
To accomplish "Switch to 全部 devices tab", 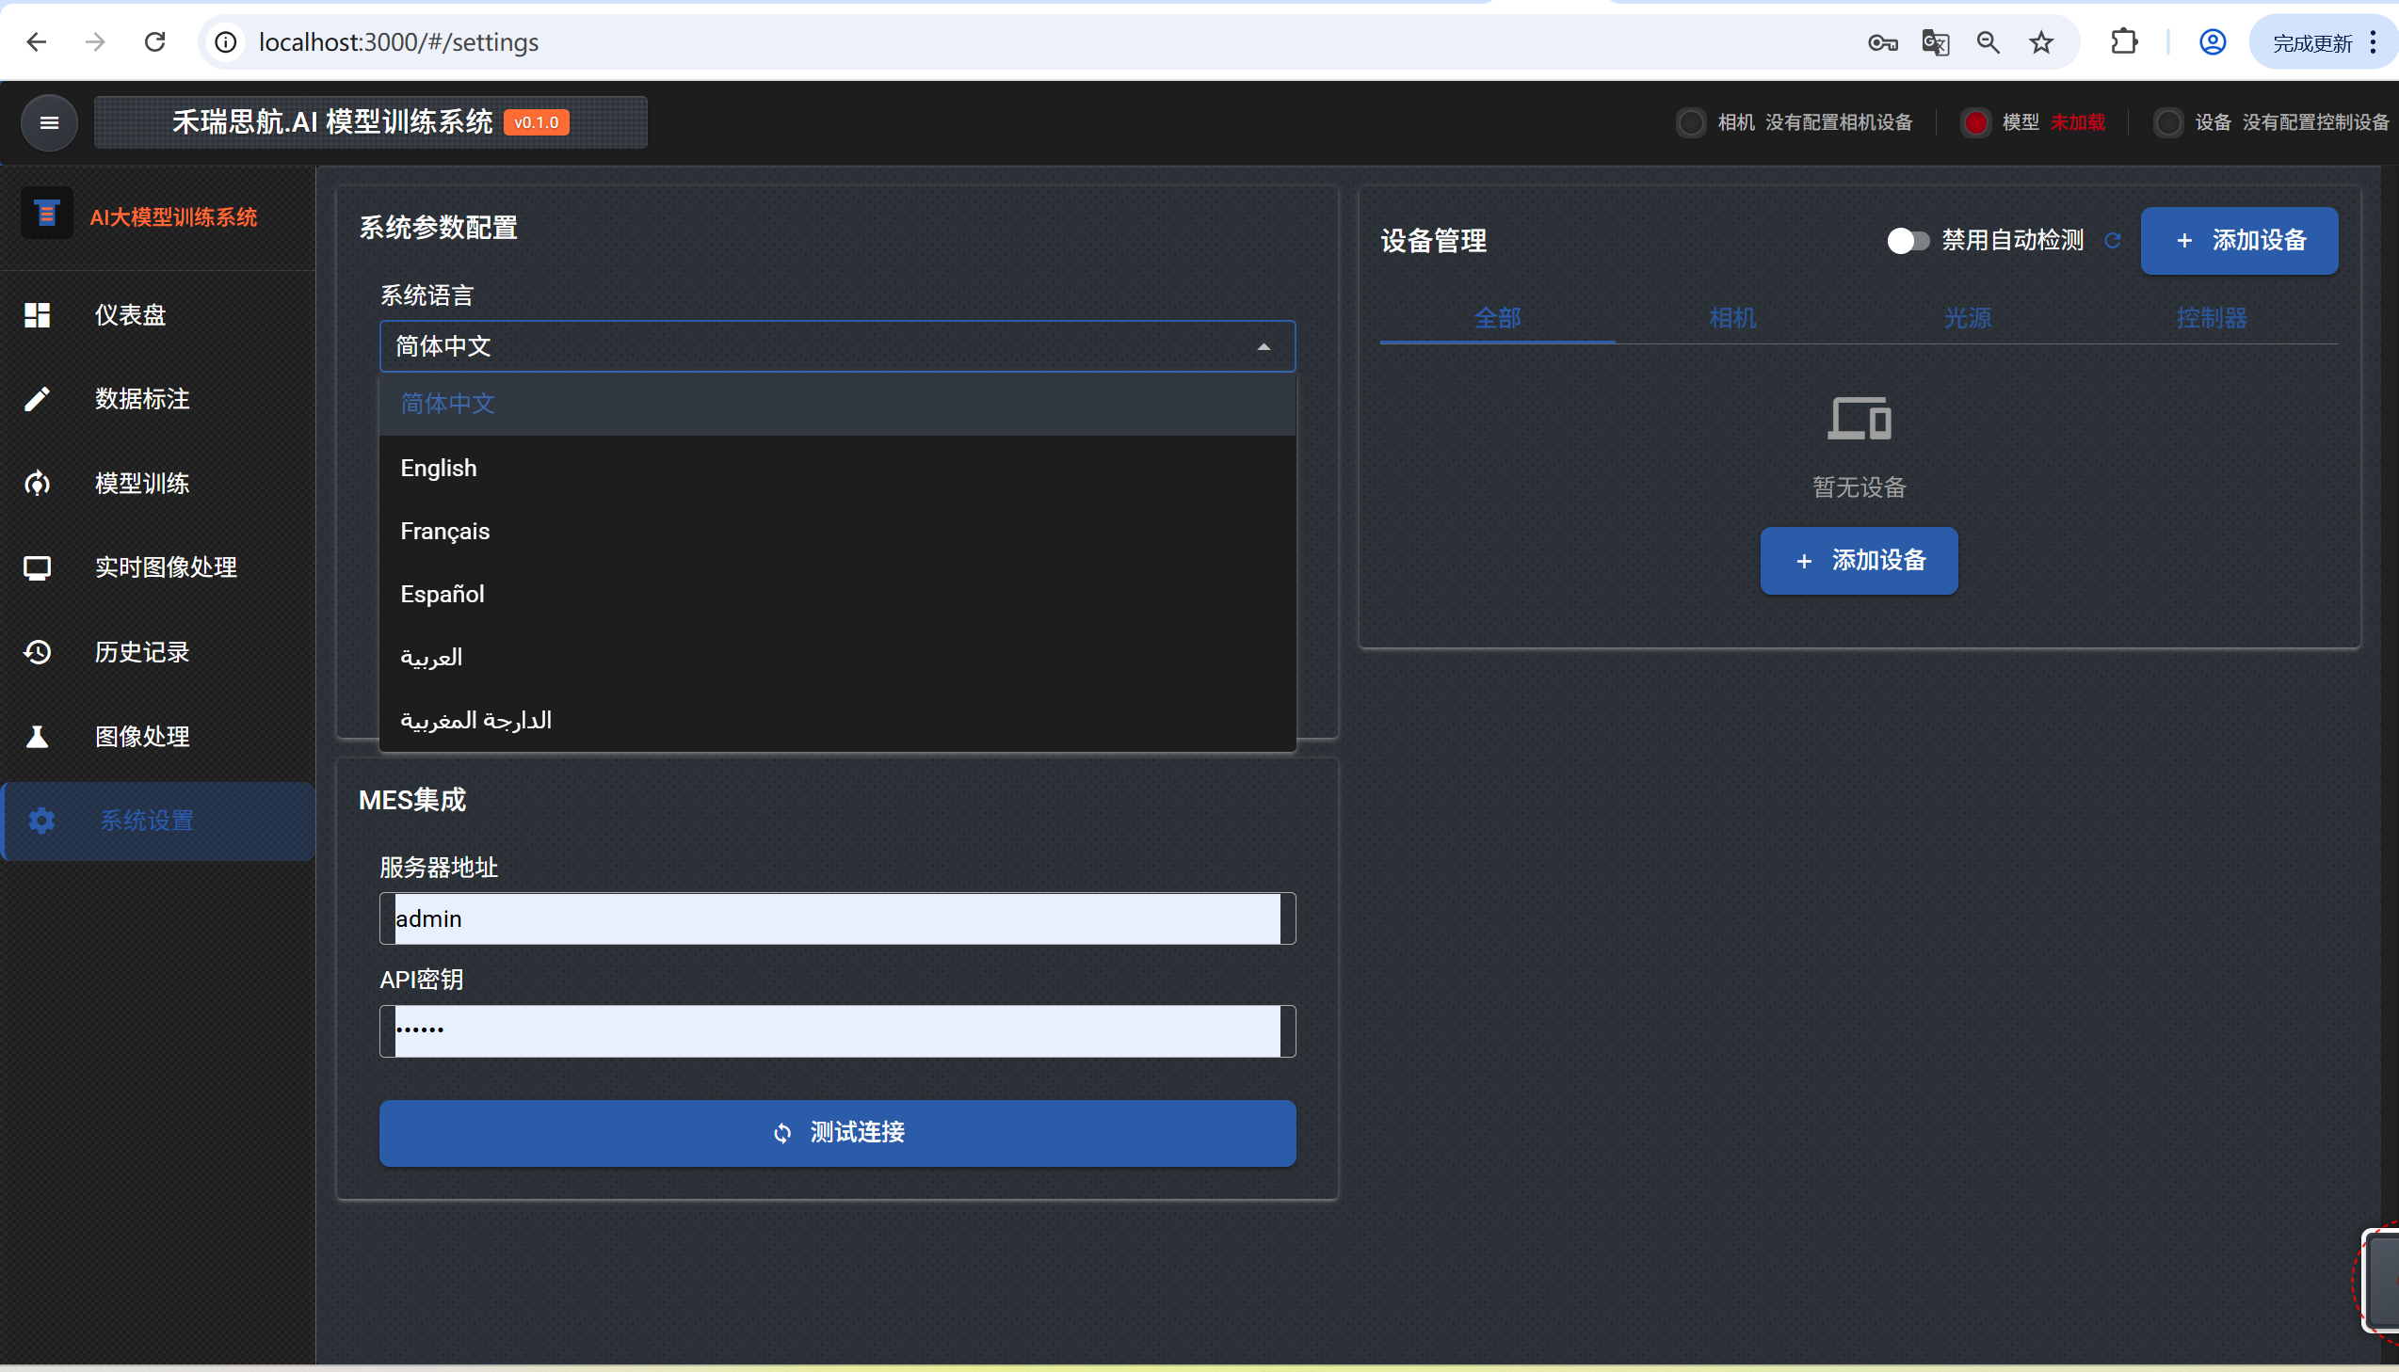I will coord(1497,318).
